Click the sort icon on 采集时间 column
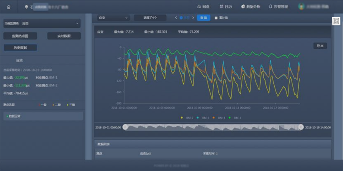This screenshot has height=171, width=343. (217, 153)
